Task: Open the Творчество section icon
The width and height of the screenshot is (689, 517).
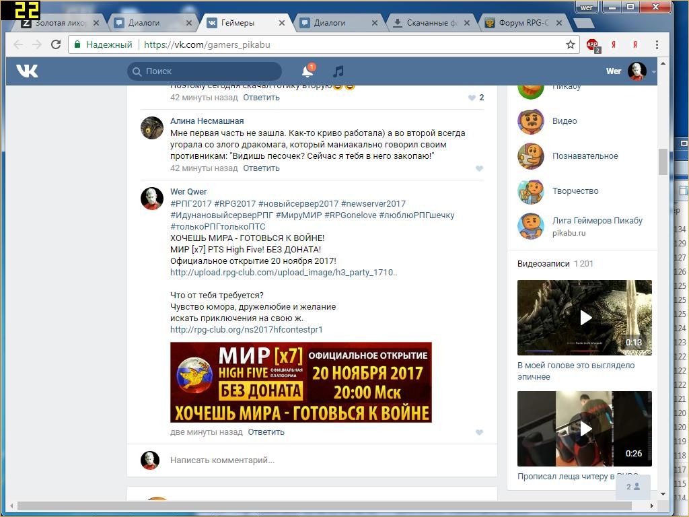Action: 531,191
